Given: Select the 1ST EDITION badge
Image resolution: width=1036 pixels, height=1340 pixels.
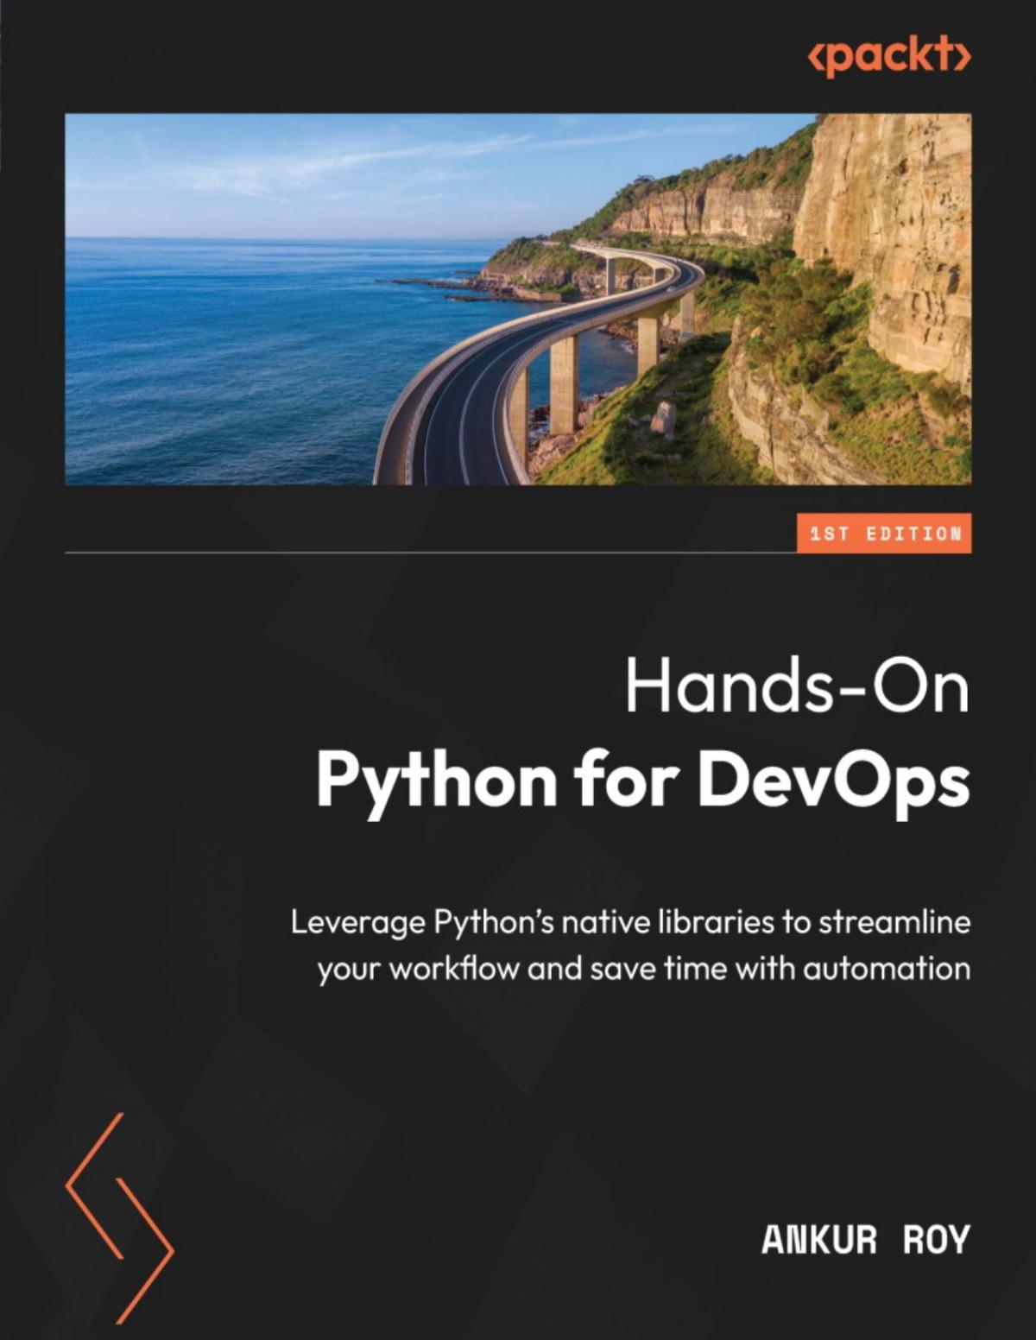Looking at the screenshot, I should pyautogui.click(x=884, y=534).
